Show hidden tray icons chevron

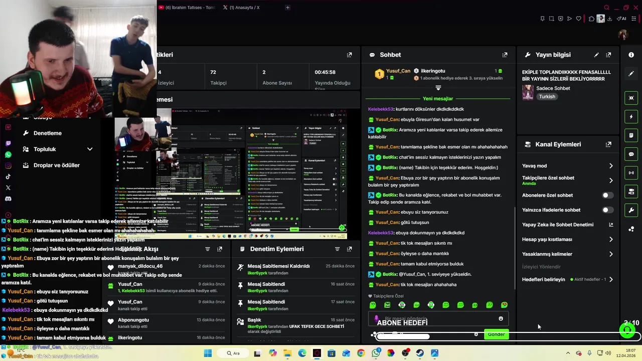tap(568, 353)
